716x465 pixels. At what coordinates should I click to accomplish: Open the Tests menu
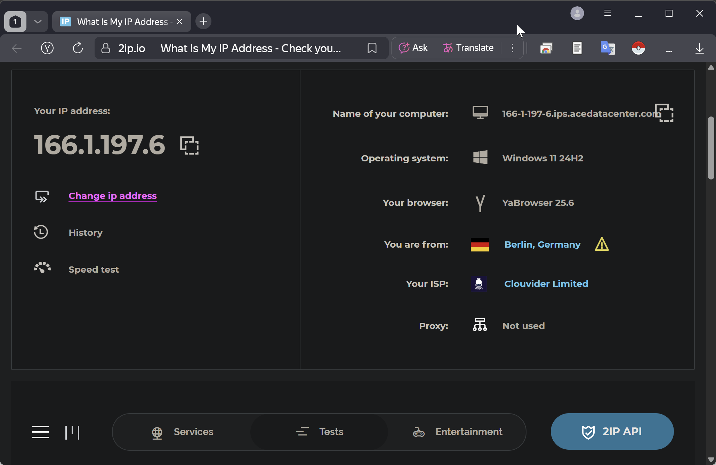pos(319,432)
